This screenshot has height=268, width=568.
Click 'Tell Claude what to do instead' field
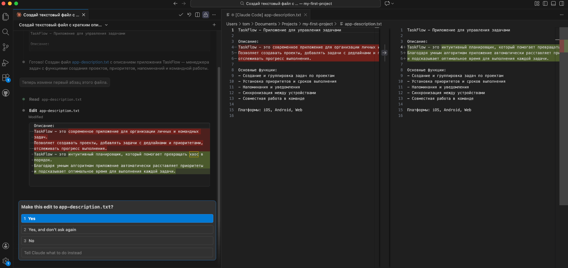pos(117,253)
